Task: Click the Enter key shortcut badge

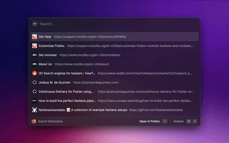Action: (165, 121)
